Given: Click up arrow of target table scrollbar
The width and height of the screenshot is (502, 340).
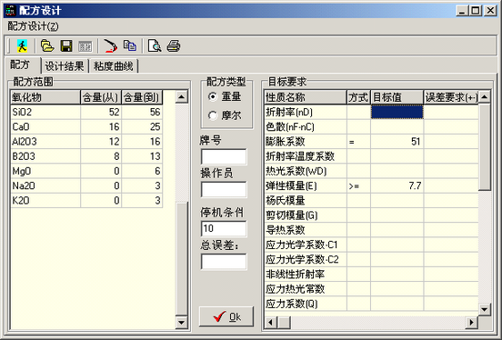Looking at the screenshot, I should (485, 96).
